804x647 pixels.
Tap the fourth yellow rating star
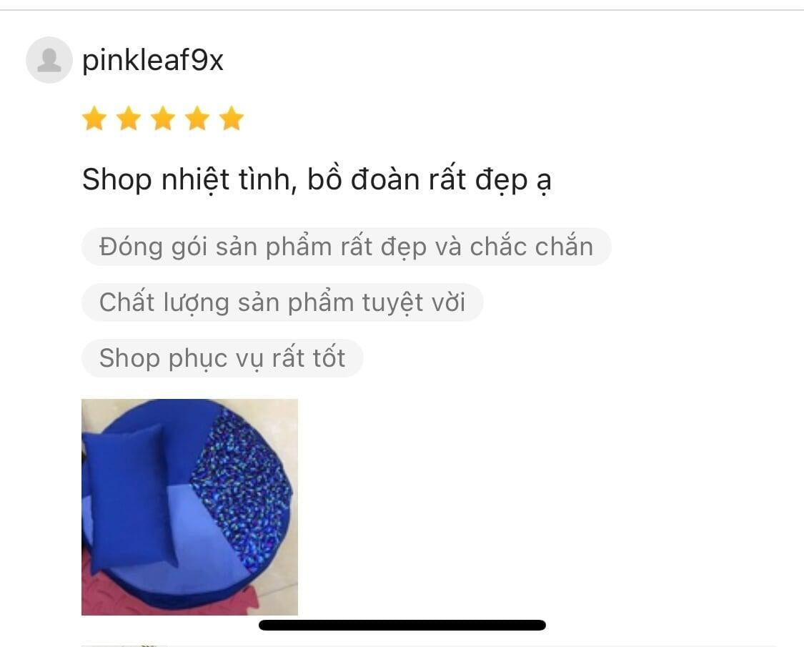197,119
